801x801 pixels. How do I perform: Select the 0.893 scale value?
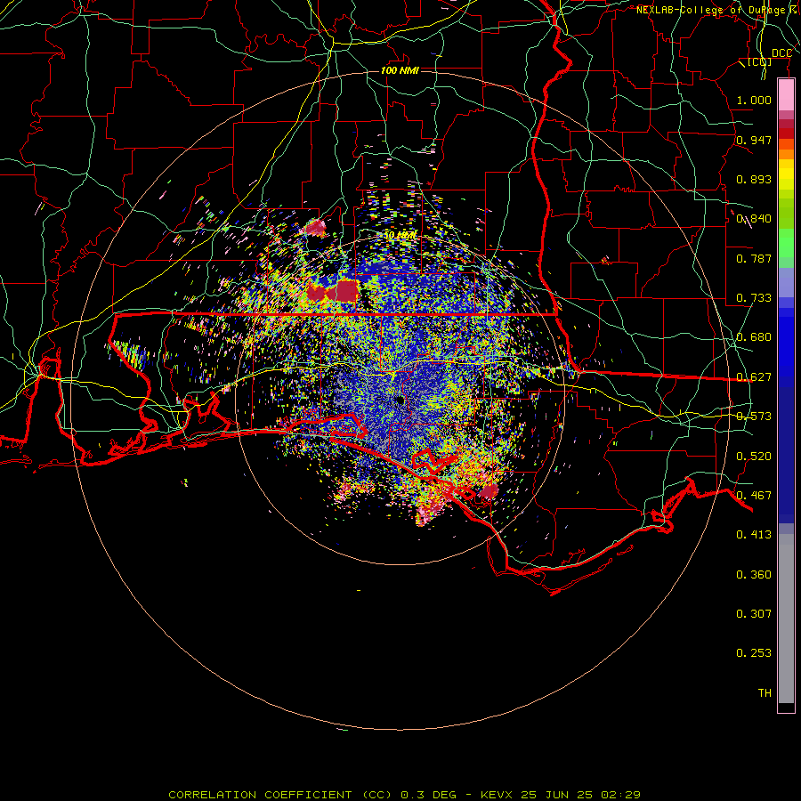[x=754, y=179]
